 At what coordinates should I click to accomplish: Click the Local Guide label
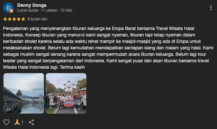(27, 10)
